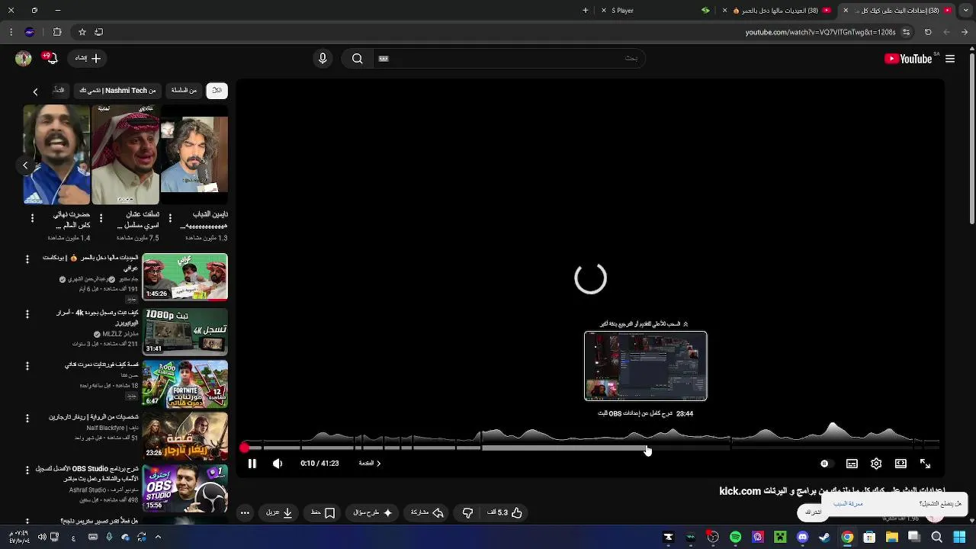The width and height of the screenshot is (976, 549).
Task: Select the 'From Nashmi Tech' chip
Action: pyautogui.click(x=118, y=91)
